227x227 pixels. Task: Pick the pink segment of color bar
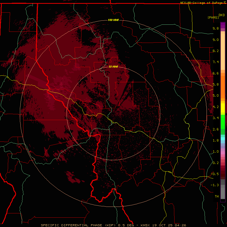[x=223, y=153]
